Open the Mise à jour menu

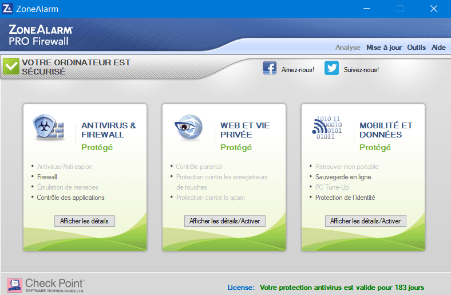(384, 48)
